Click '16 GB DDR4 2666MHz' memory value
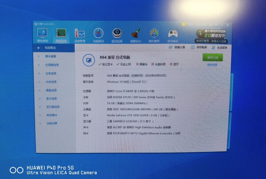266x179 pixels. pyautogui.click(x=127, y=103)
